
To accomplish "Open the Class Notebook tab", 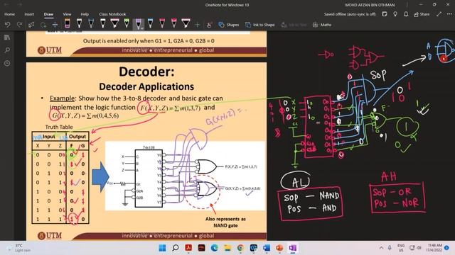I will click(x=112, y=14).
